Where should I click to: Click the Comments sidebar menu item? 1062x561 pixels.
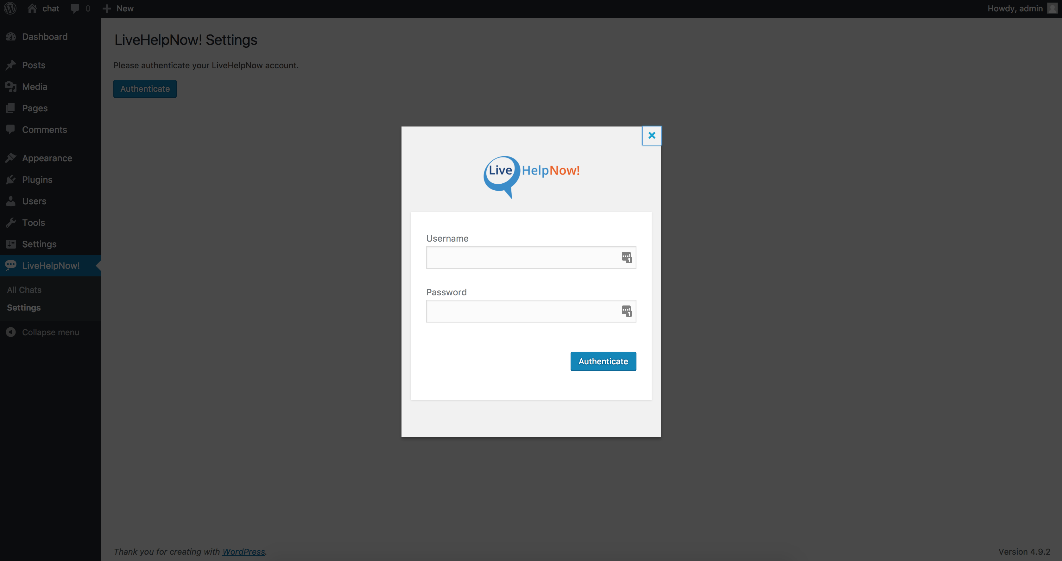pyautogui.click(x=45, y=129)
